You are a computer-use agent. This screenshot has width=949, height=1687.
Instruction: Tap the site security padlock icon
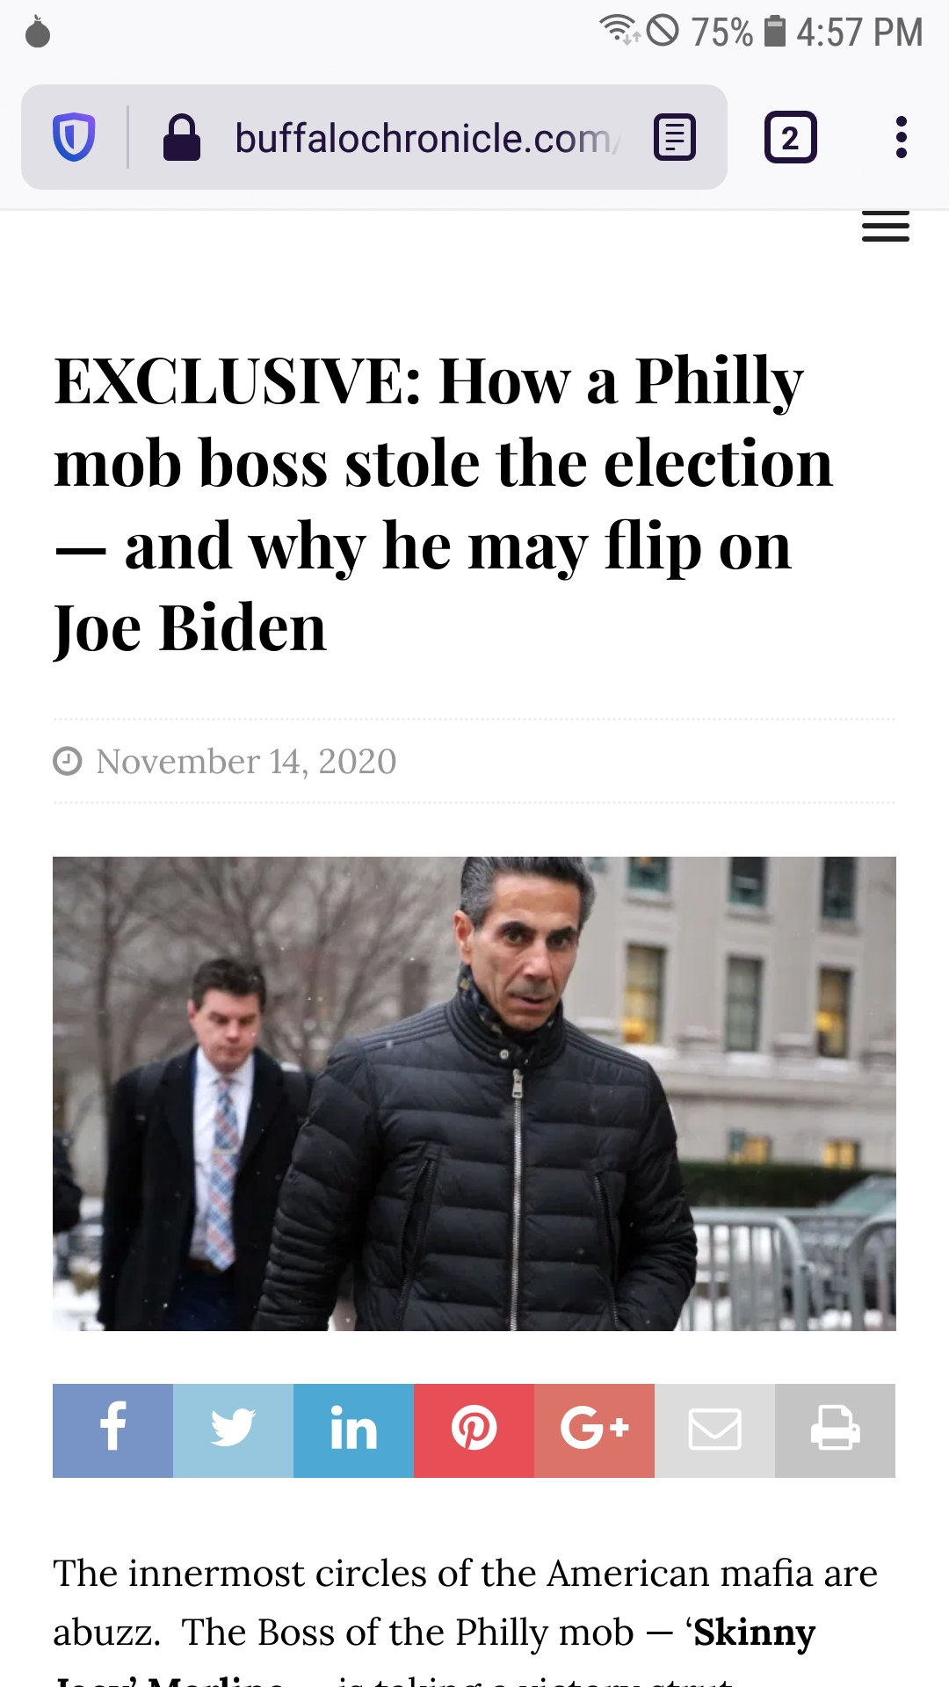(182, 138)
